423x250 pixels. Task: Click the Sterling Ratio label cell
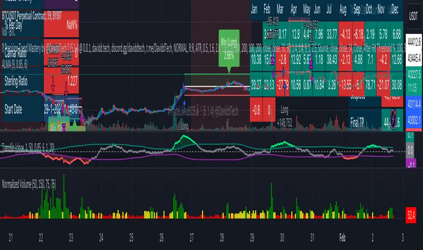pyautogui.click(x=23, y=81)
